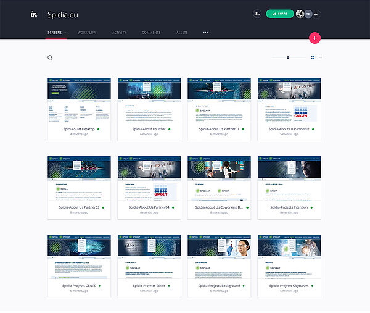Switch to grid view layout
This screenshot has width=370, height=313.
pos(313,57)
